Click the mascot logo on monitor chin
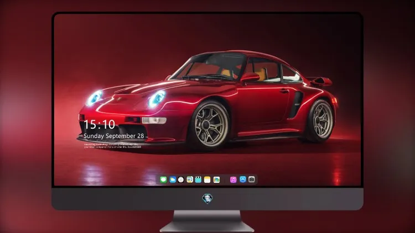The image size is (415, 233). (207, 199)
